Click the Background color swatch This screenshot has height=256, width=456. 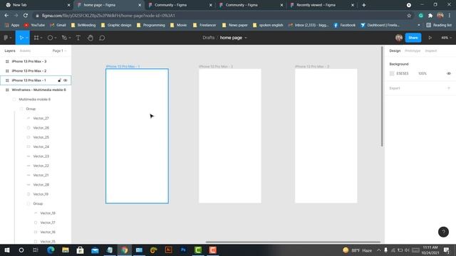point(392,73)
